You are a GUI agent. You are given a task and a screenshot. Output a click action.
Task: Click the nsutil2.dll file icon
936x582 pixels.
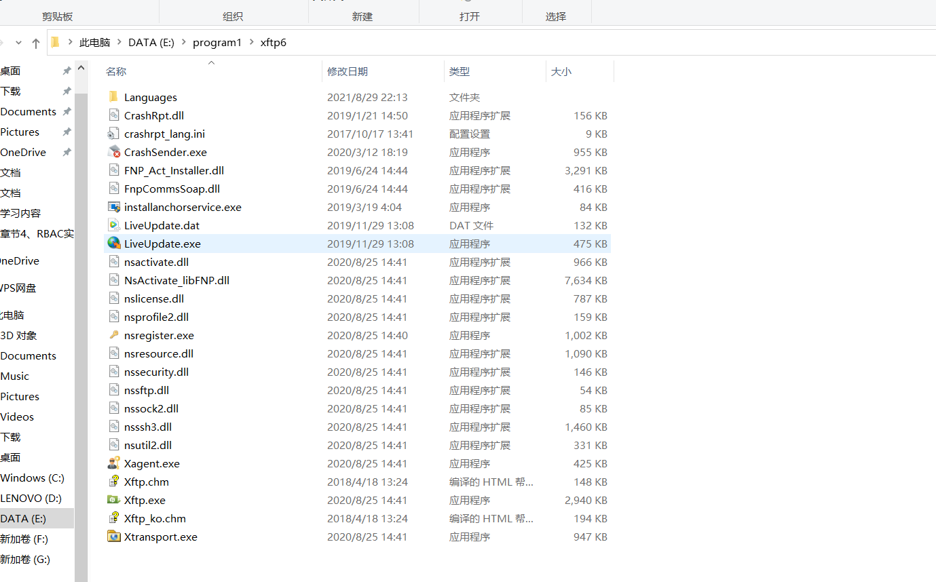pyautogui.click(x=113, y=445)
